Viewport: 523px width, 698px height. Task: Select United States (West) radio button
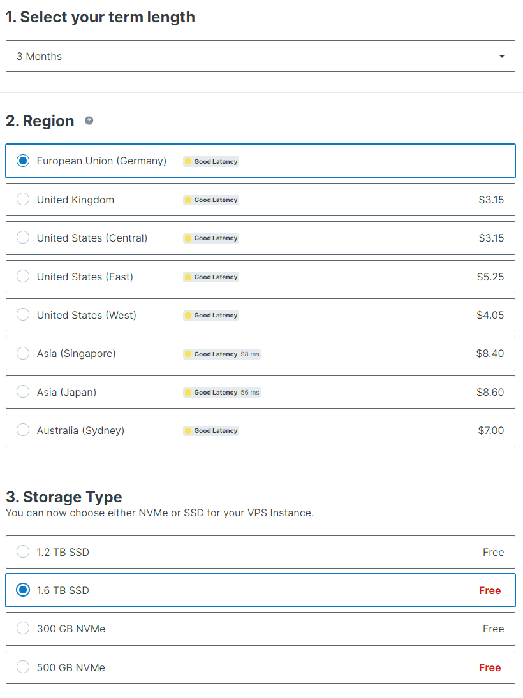(x=23, y=315)
